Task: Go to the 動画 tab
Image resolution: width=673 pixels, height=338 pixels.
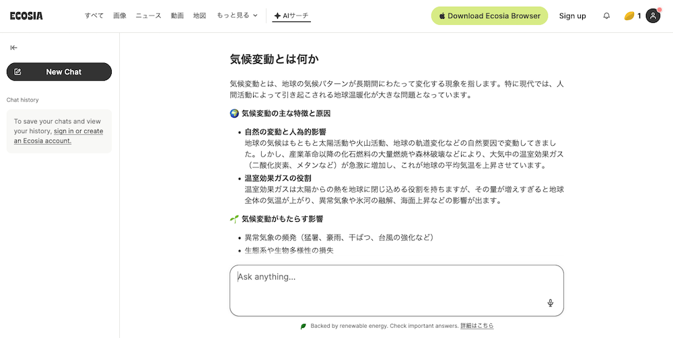Action: pos(177,15)
